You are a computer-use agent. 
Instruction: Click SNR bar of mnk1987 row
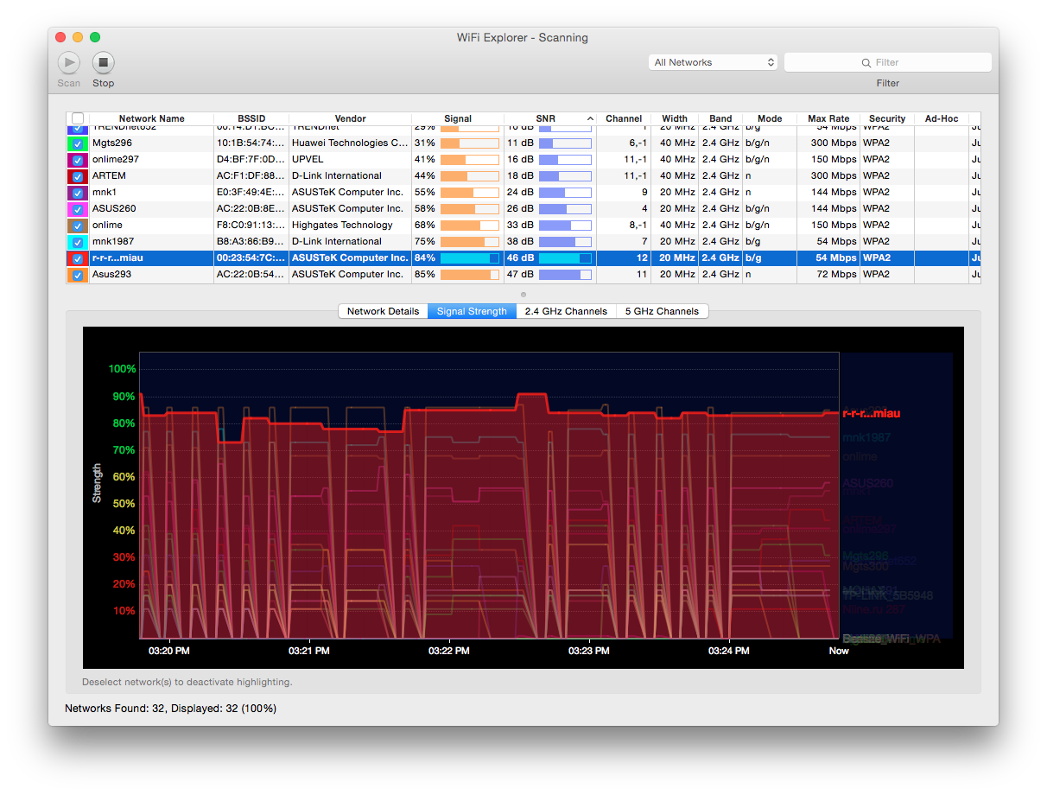click(x=565, y=242)
